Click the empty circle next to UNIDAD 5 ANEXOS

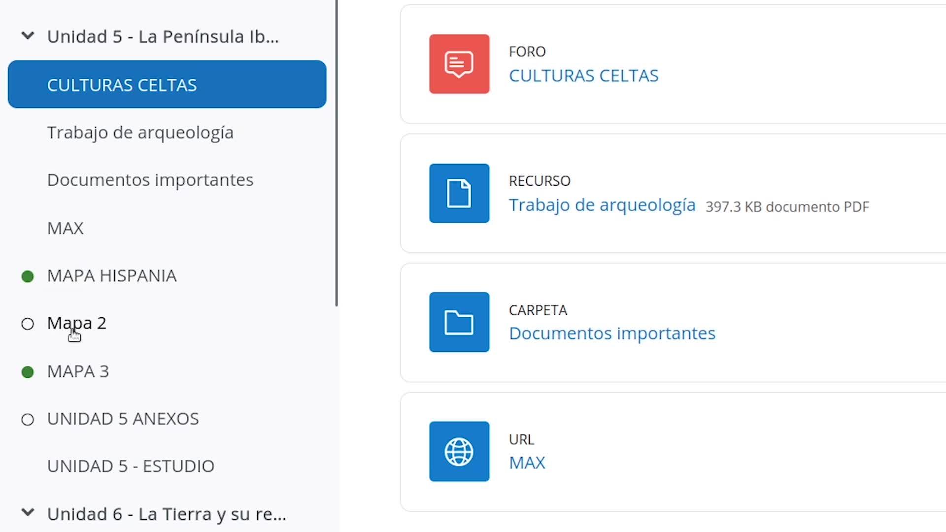tap(28, 419)
